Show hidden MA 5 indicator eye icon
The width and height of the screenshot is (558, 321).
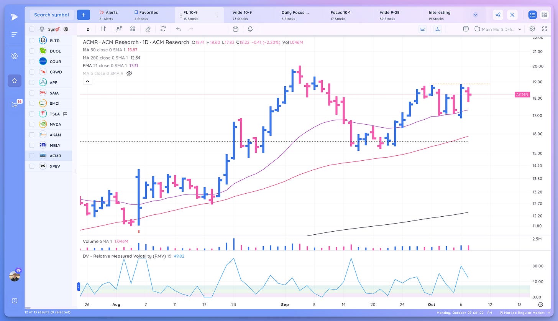[129, 73]
